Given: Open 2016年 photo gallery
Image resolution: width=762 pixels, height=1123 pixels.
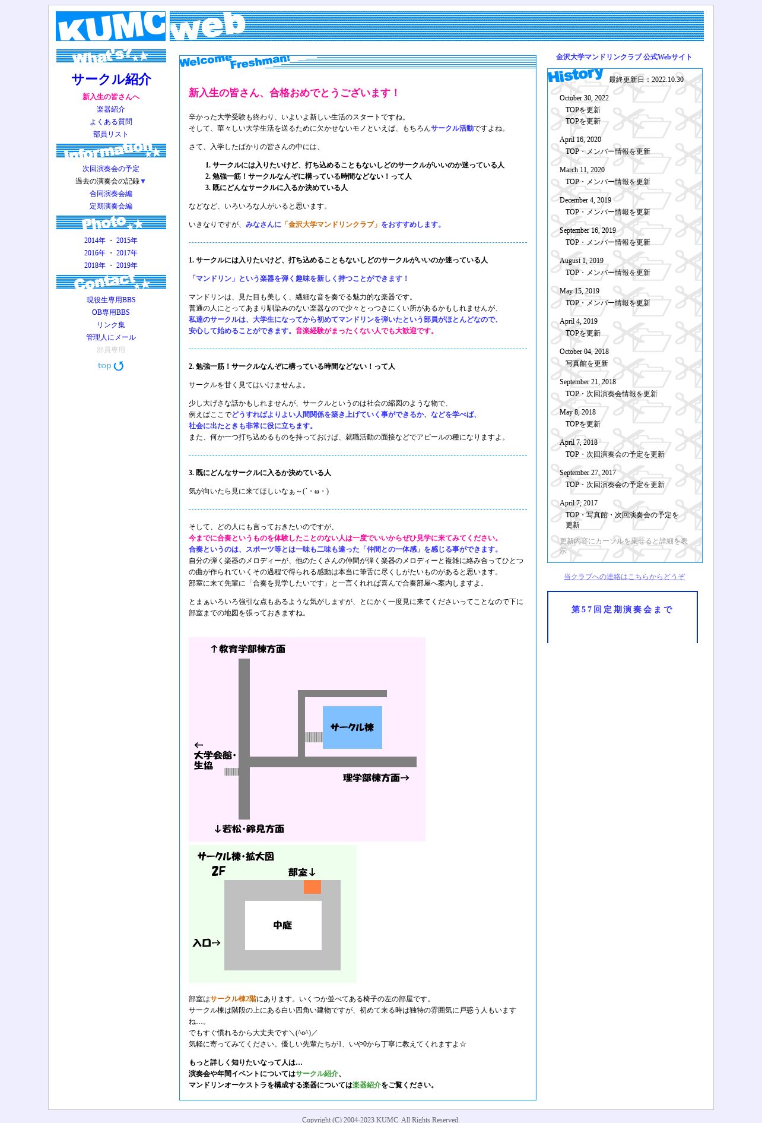Looking at the screenshot, I should point(94,253).
